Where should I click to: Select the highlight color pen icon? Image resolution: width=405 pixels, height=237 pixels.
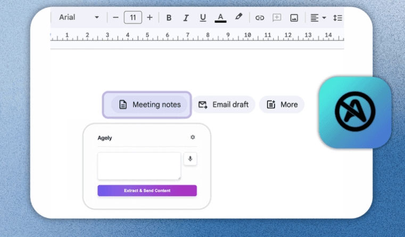pos(238,17)
